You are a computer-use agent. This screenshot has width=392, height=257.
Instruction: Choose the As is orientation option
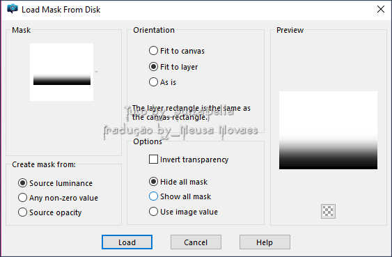pyautogui.click(x=162, y=82)
